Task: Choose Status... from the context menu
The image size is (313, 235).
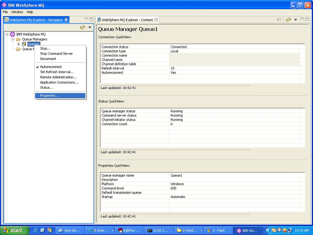Action: pos(60,88)
